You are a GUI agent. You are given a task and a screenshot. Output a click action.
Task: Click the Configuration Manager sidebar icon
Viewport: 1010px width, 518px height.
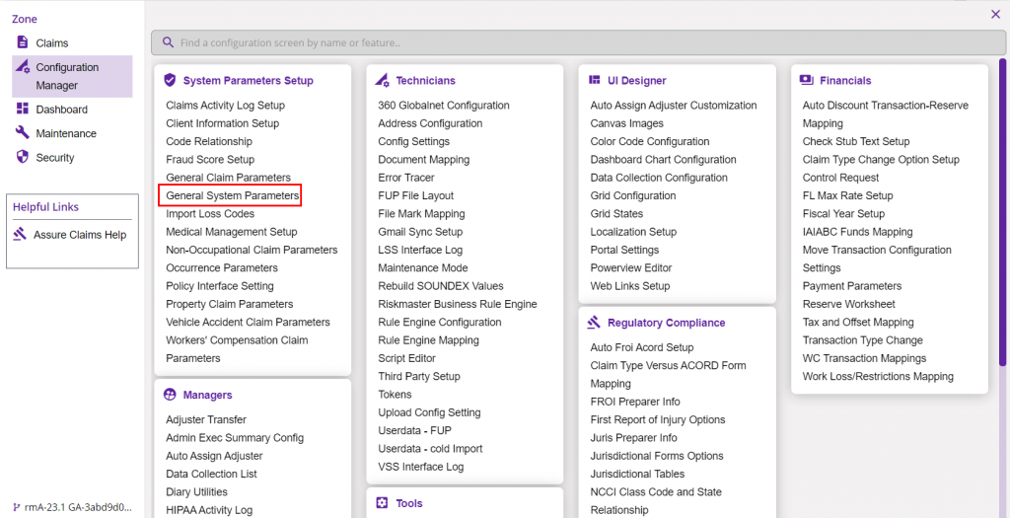coord(23,67)
